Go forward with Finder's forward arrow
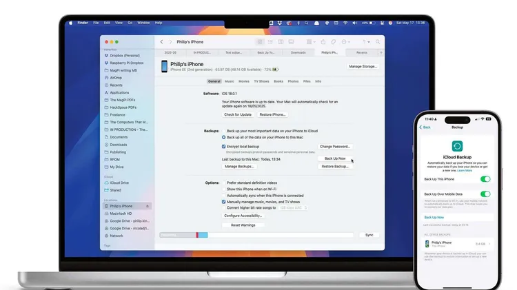Screen dimensions: 517x290 click(170, 42)
